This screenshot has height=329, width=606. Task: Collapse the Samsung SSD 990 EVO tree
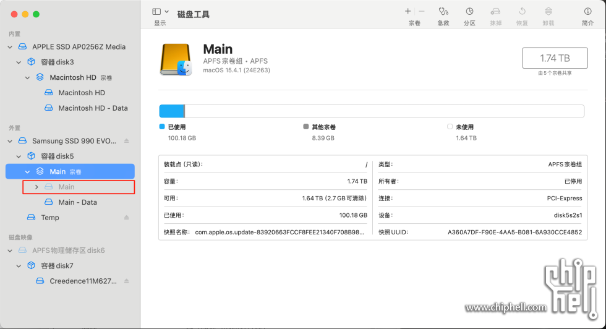click(10, 141)
